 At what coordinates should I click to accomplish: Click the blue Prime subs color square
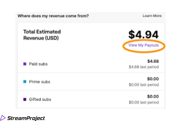tap(25, 82)
